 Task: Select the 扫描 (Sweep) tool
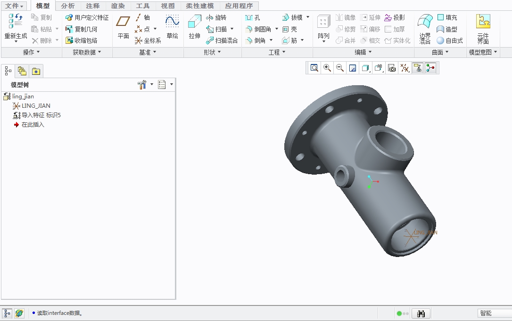[x=216, y=29]
